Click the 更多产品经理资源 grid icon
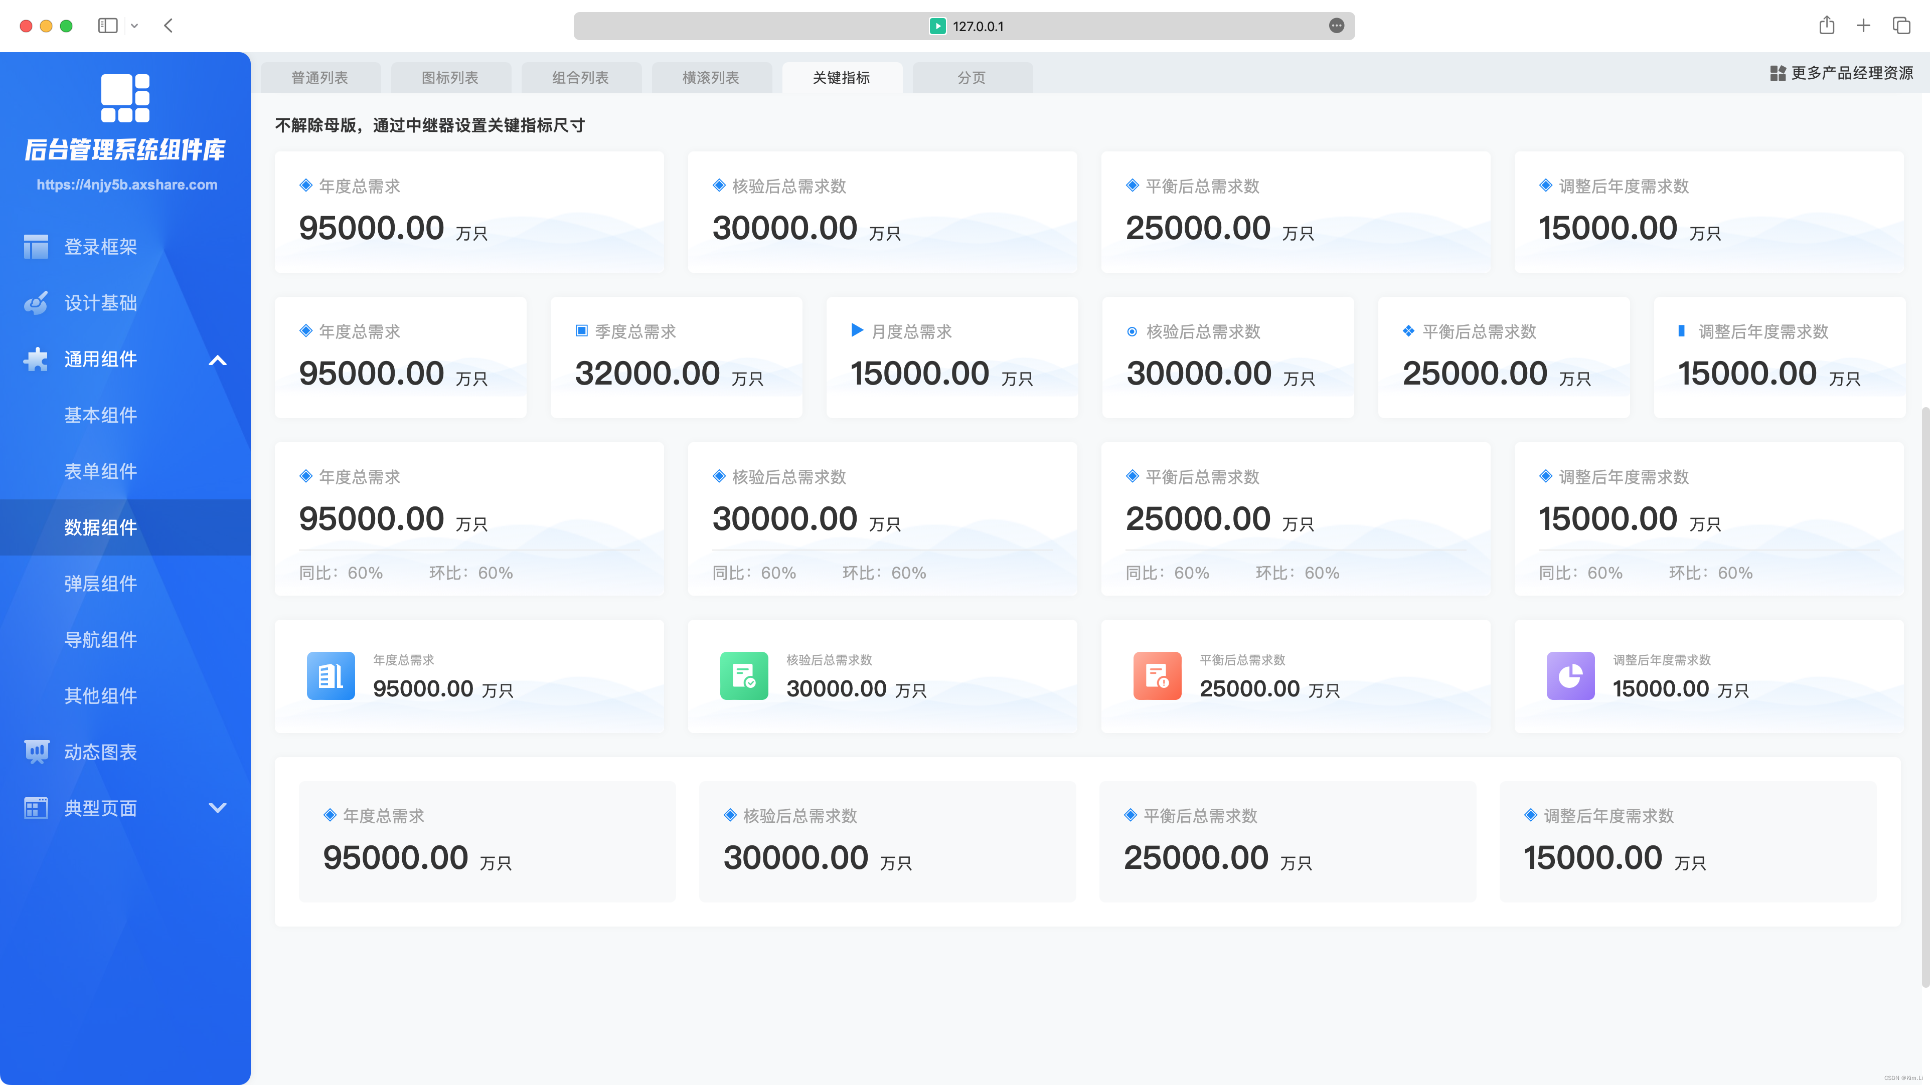1930x1085 pixels. pyautogui.click(x=1778, y=73)
